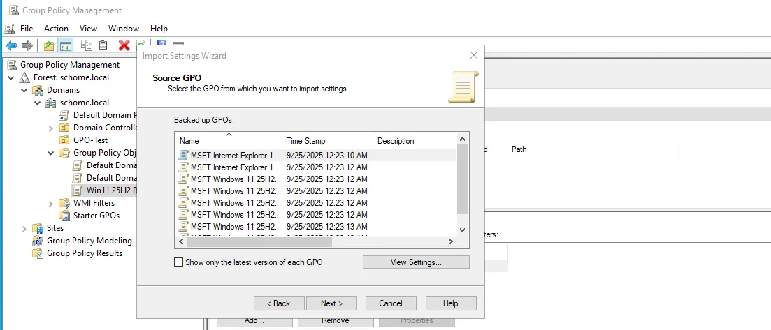Click scroll-down arrow of Backed up GPOs list

[x=462, y=230]
